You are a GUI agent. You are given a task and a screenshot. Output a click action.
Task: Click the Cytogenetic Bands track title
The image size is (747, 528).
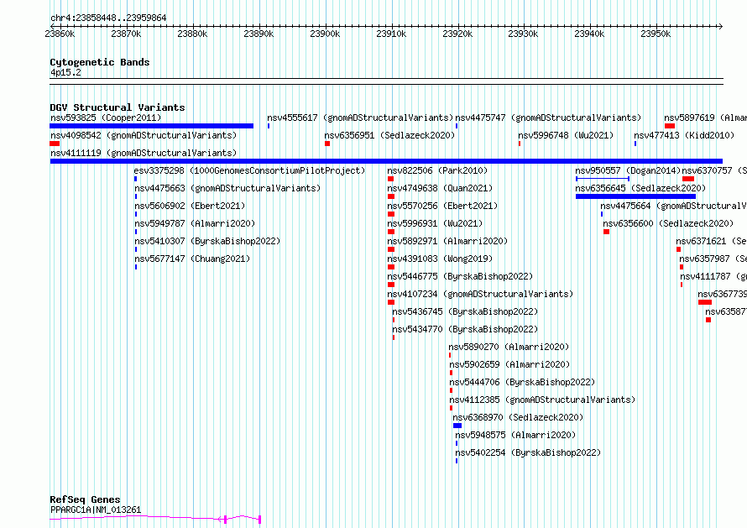tap(100, 62)
